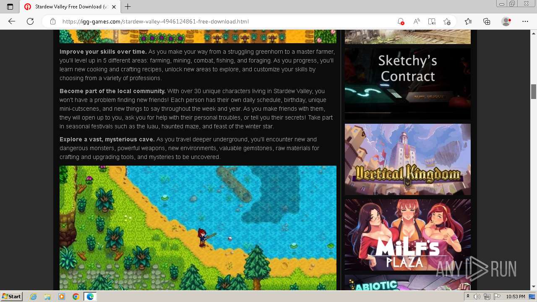Open the Sketchy's Contract game thumbnail
Viewport: 537px width, 302px height.
(408, 84)
